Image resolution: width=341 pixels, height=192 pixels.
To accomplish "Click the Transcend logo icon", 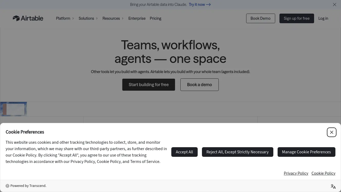I will (7, 186).
